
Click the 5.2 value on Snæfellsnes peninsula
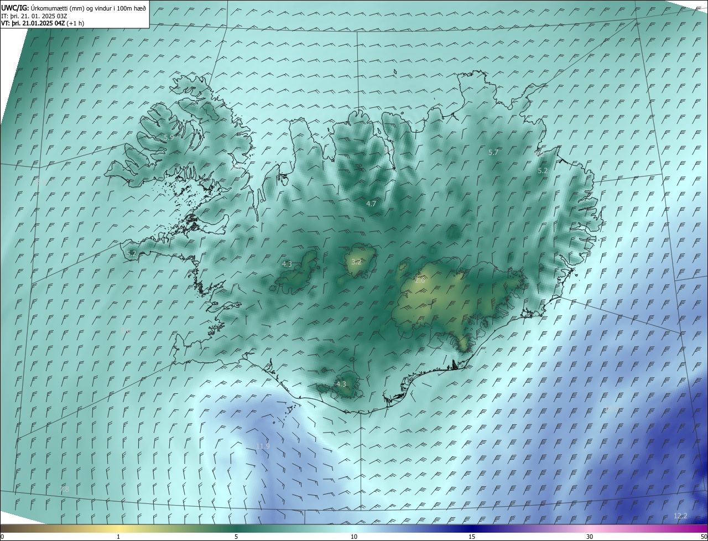131,253
